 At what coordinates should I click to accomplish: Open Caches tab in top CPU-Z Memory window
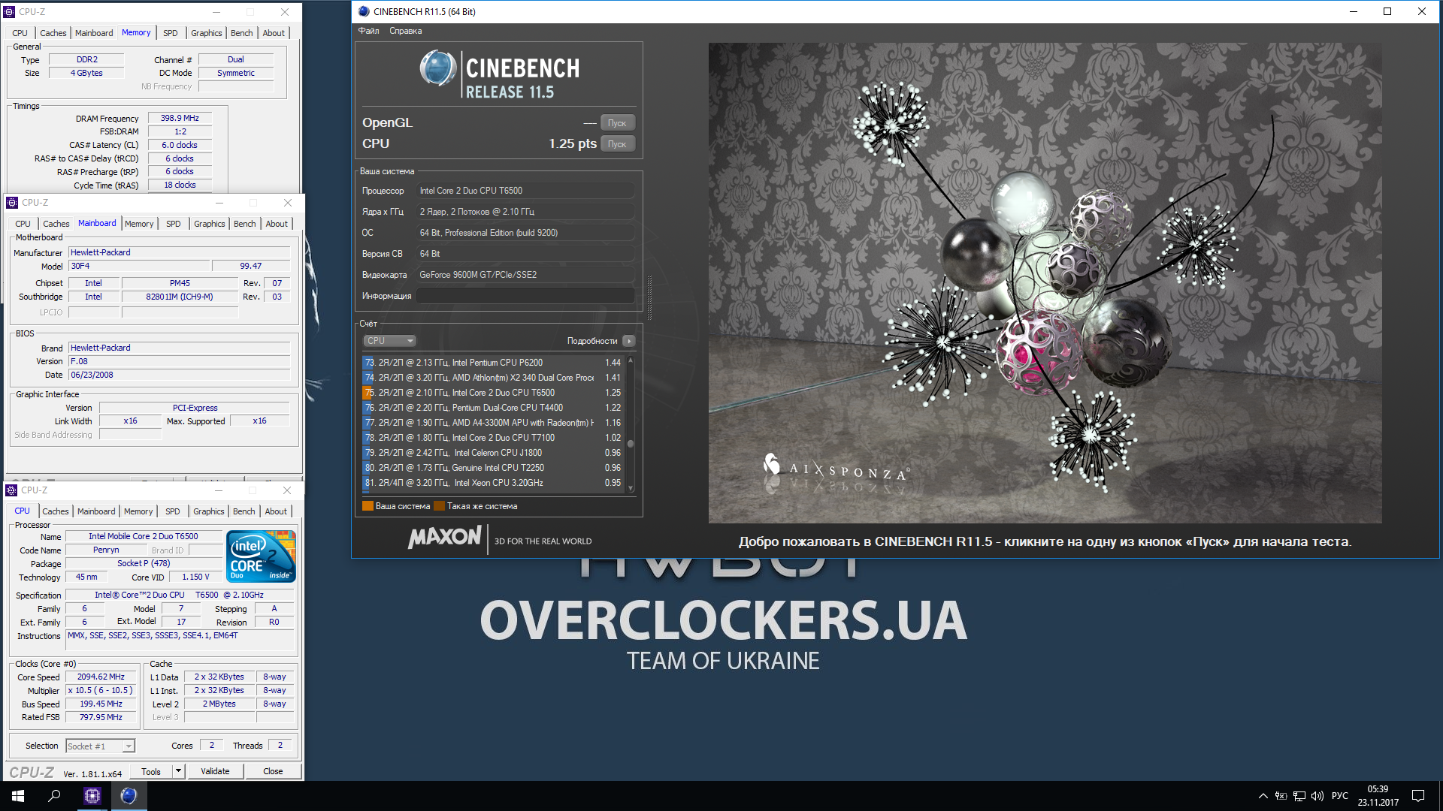click(53, 33)
